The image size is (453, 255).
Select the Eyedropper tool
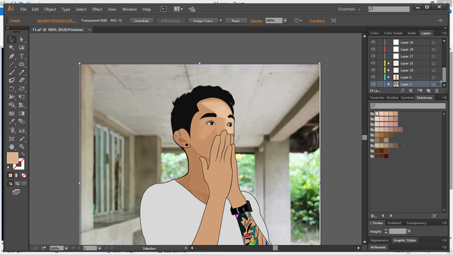pos(11,121)
